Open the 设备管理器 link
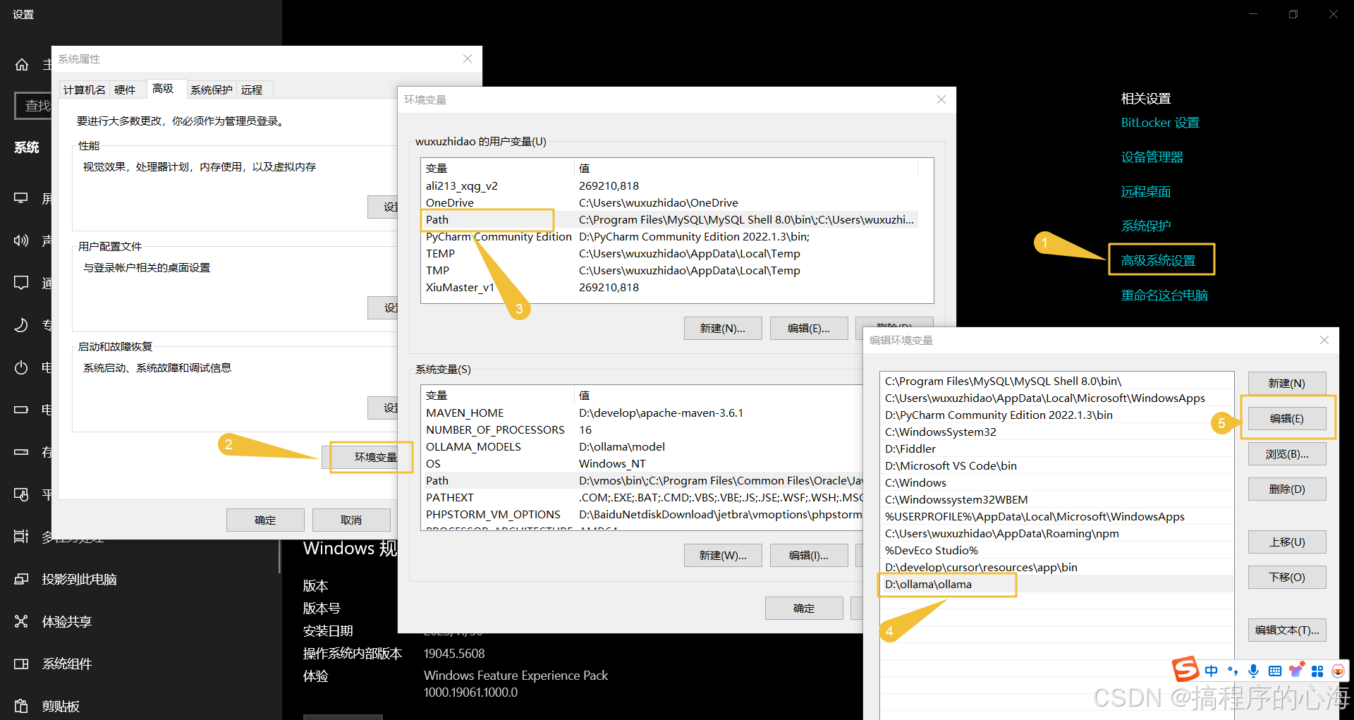 1152,157
